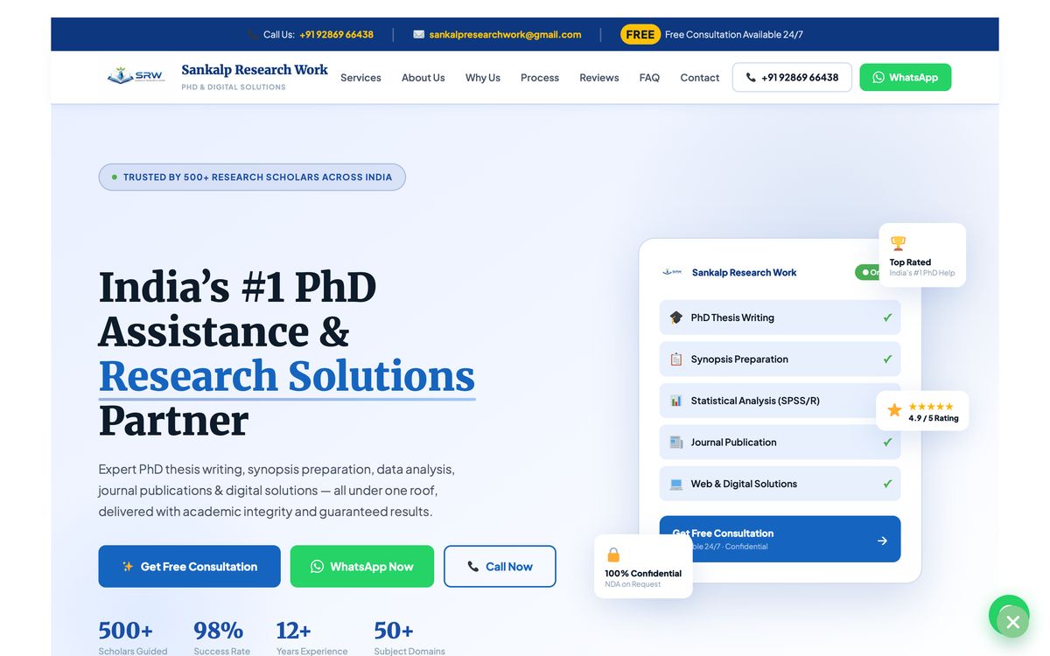Click the small logo in the card header
This screenshot has width=1050, height=656.
coord(672,272)
